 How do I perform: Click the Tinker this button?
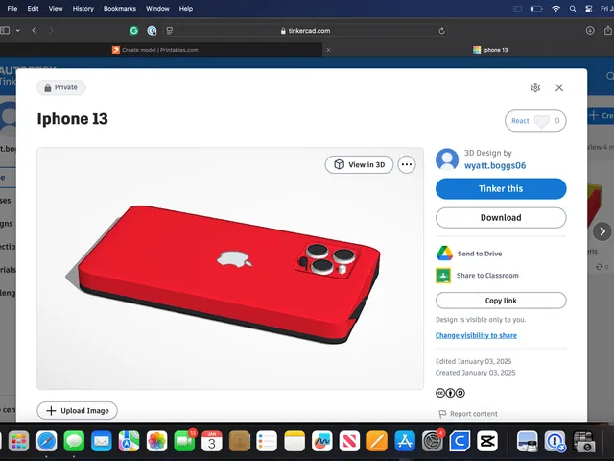[x=501, y=188]
